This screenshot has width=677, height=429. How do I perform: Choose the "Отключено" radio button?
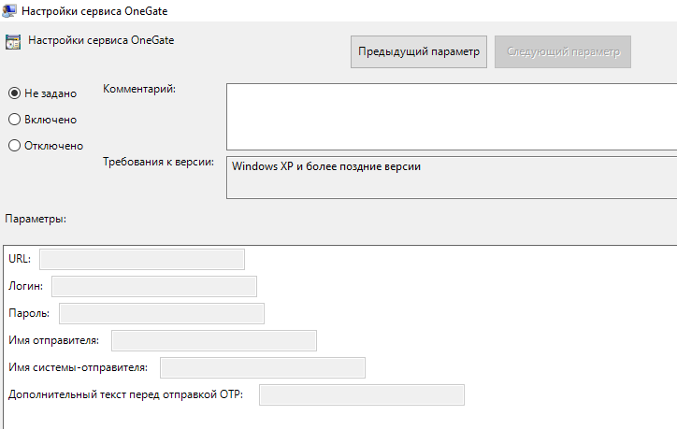point(14,145)
